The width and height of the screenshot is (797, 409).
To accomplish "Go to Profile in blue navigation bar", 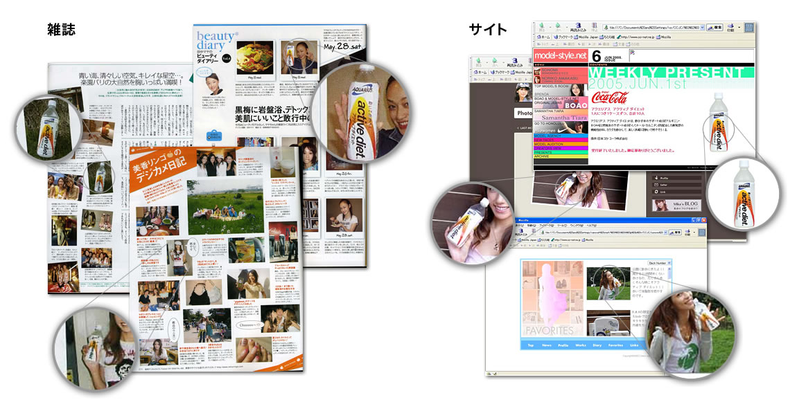I will [x=563, y=345].
